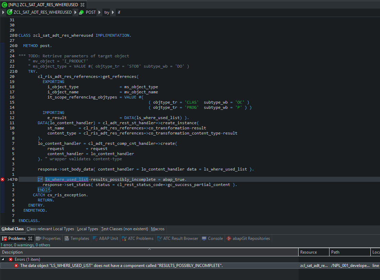380x280 pixels.
Task: Collapse the Errors (1 item) group
Action: pos(3,259)
